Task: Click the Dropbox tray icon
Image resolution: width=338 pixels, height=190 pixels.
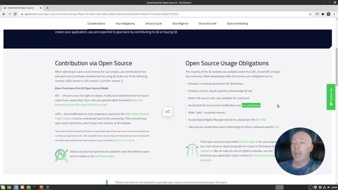Action: [320, 187]
